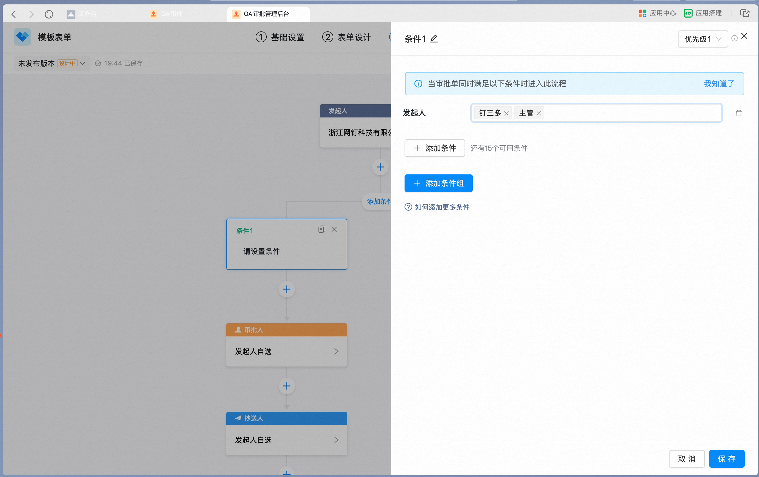This screenshot has height=477, width=759.
Task: Click the 抄送人 node header
Action: [x=286, y=418]
